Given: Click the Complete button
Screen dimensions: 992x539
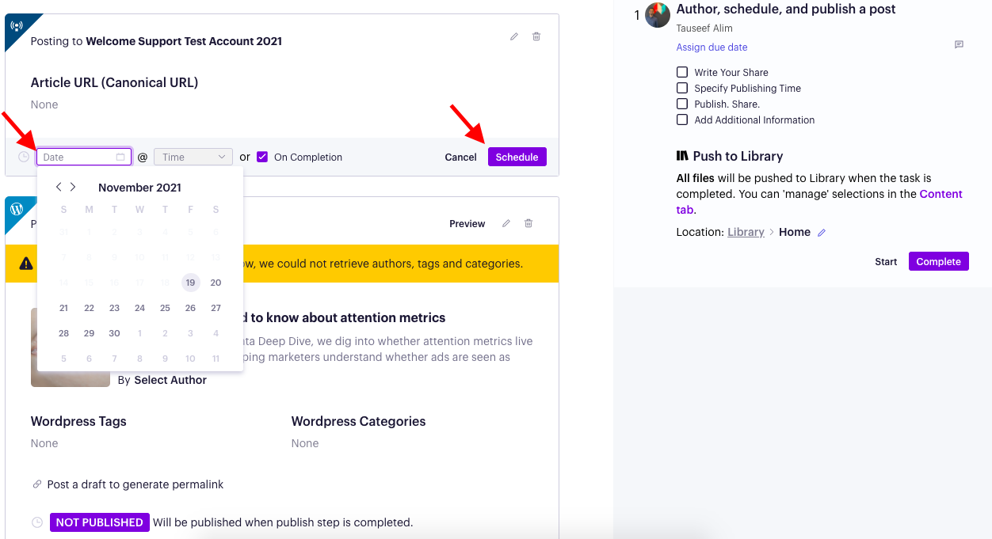Looking at the screenshot, I should [x=938, y=260].
